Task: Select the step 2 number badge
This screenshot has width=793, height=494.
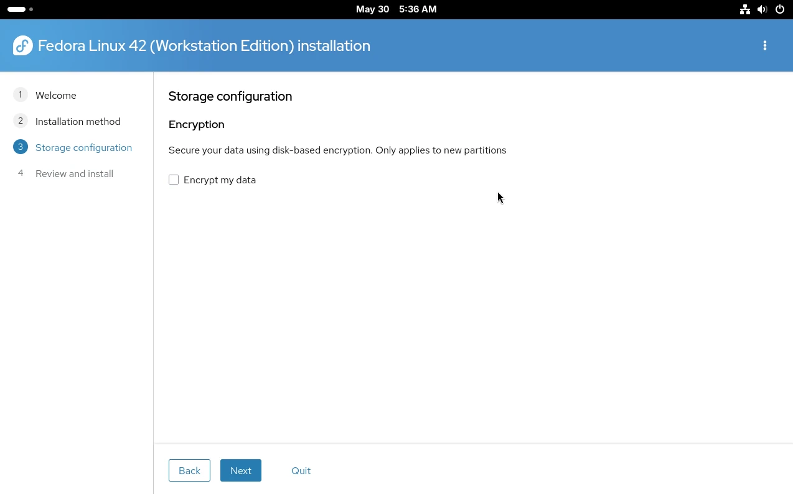Action: 21,121
